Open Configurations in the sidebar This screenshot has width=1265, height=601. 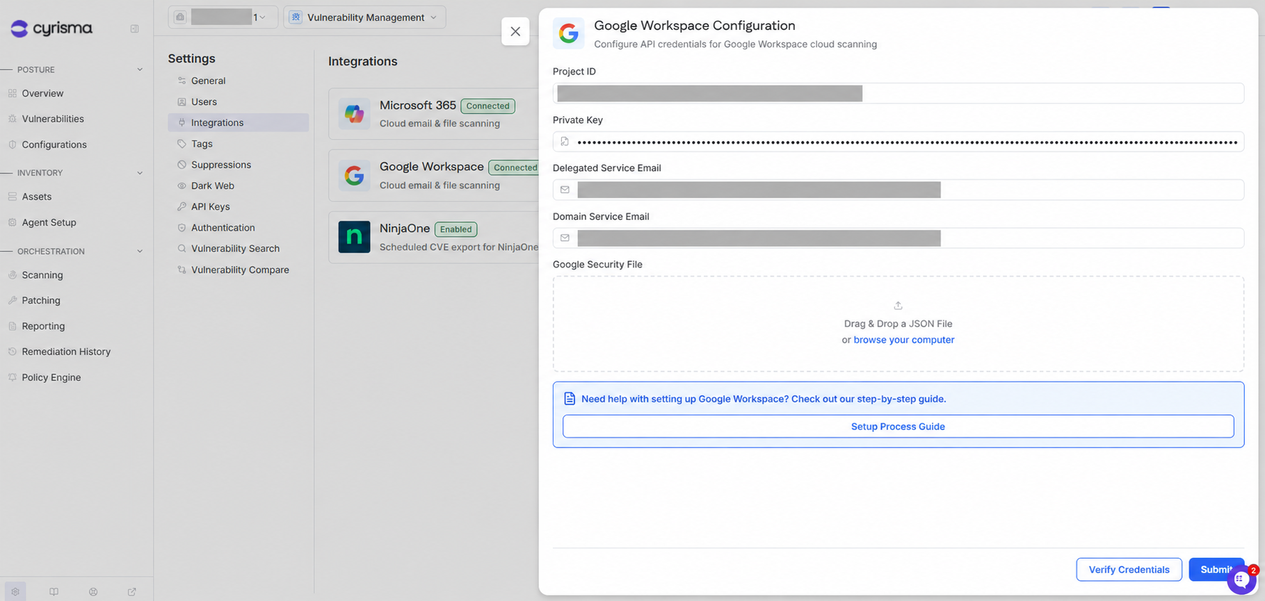(x=54, y=145)
